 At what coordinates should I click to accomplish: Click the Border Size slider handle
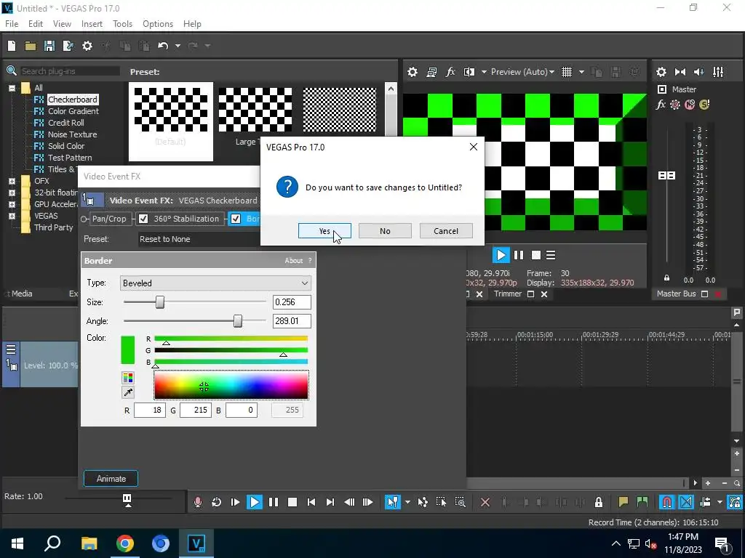pyautogui.click(x=160, y=302)
